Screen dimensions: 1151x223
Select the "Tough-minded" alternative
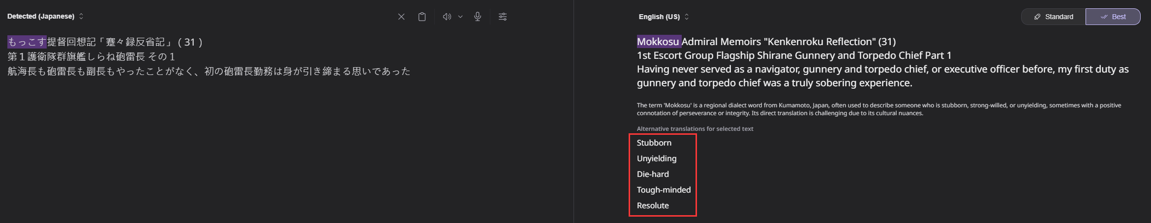(x=664, y=190)
